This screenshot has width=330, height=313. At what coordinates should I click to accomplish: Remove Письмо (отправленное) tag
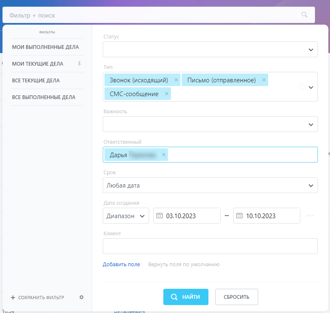pos(264,80)
